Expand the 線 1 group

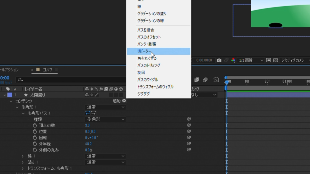pos(23,156)
